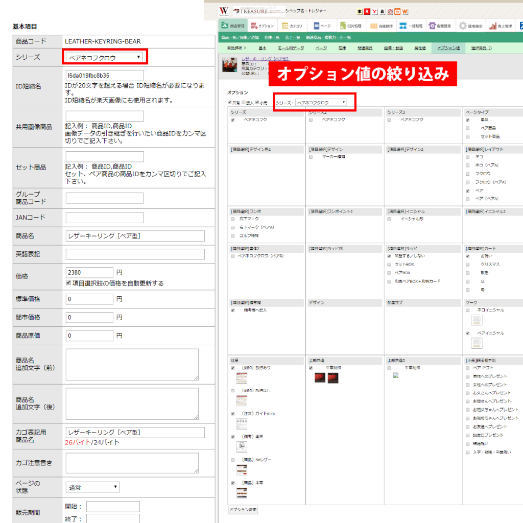Click the 商品名 text field
Image resolution: width=523 pixels, height=523 pixels.
(x=135, y=236)
